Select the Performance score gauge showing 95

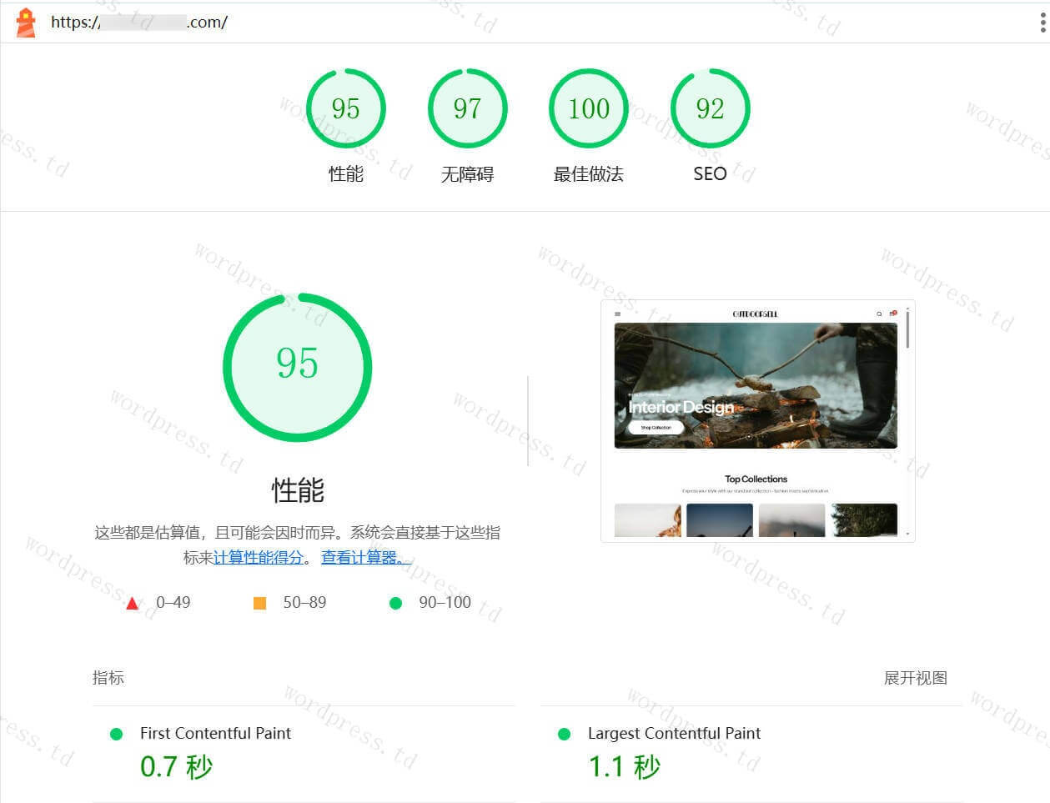coord(345,108)
